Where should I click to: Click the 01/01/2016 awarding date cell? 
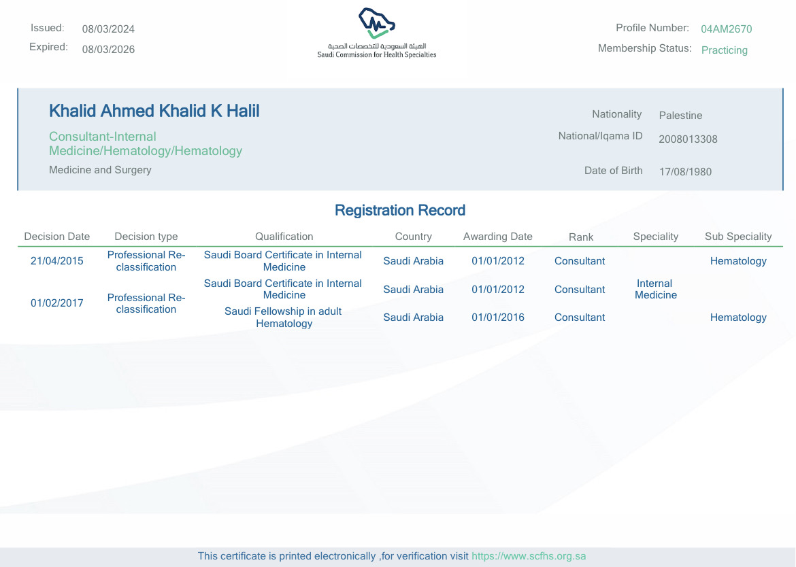click(x=497, y=317)
